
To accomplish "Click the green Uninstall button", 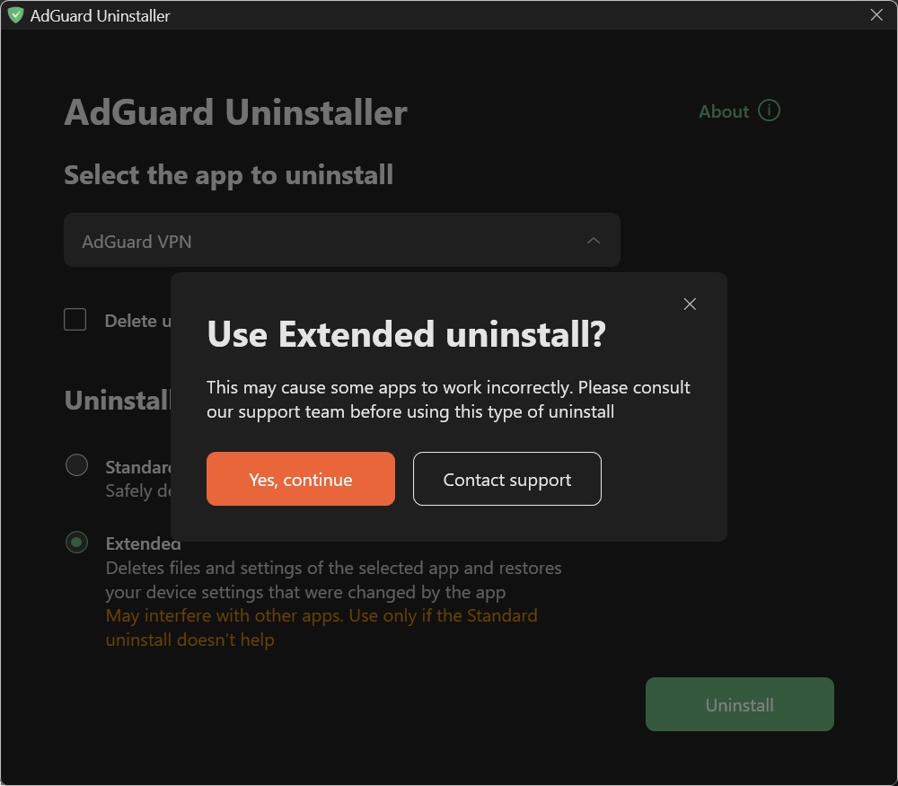I will click(x=739, y=704).
